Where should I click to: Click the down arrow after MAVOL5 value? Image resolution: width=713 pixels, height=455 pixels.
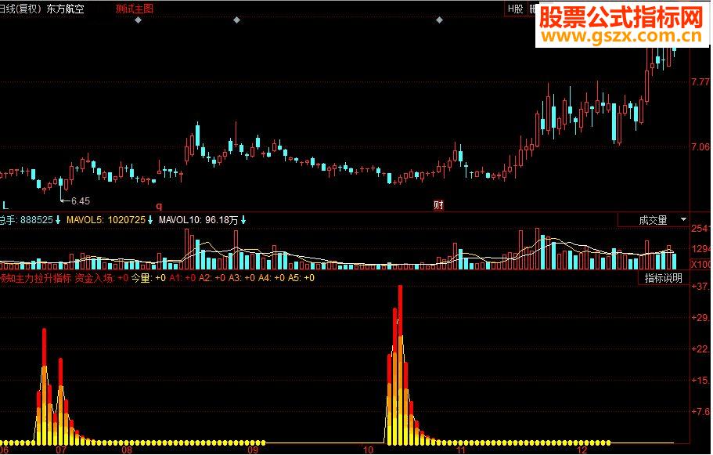(x=150, y=220)
